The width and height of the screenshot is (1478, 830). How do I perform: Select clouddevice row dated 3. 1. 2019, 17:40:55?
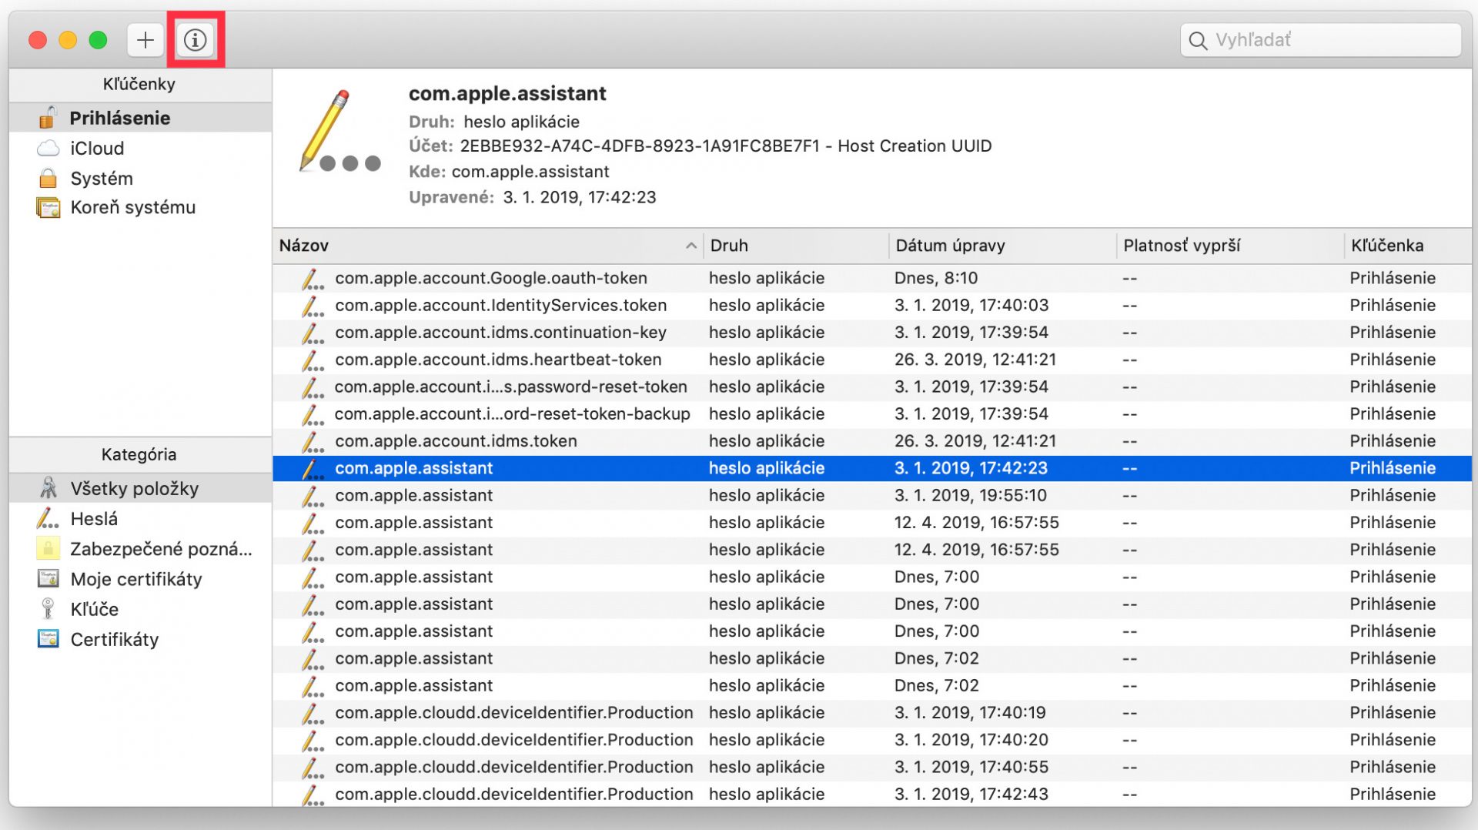(872, 767)
